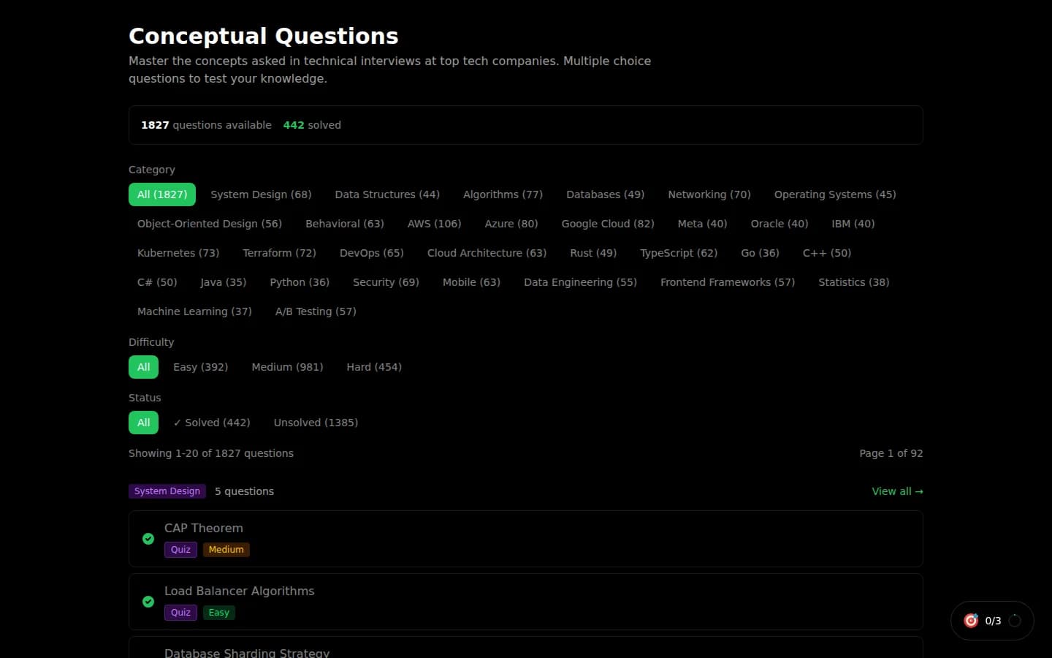The height and width of the screenshot is (658, 1052).
Task: Filter by Data Structures (44)
Action: tap(387, 194)
